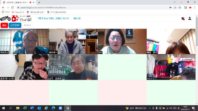Open Microsoft Edge from taskbar
198x111 pixels.
tap(53, 108)
